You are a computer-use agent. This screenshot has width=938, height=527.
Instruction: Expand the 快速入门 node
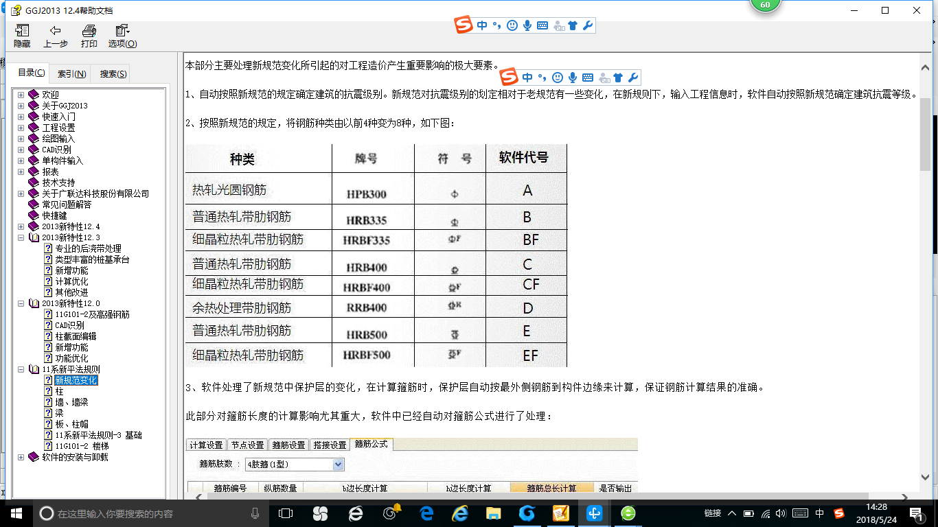coord(21,117)
